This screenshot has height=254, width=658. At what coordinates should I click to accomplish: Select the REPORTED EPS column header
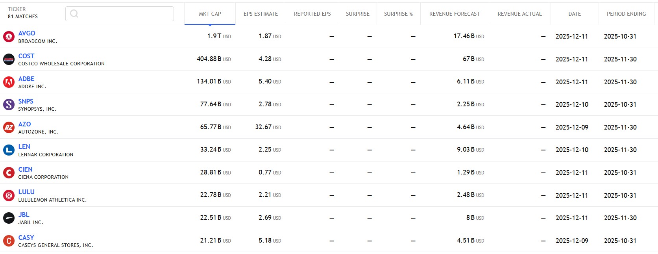[312, 14]
